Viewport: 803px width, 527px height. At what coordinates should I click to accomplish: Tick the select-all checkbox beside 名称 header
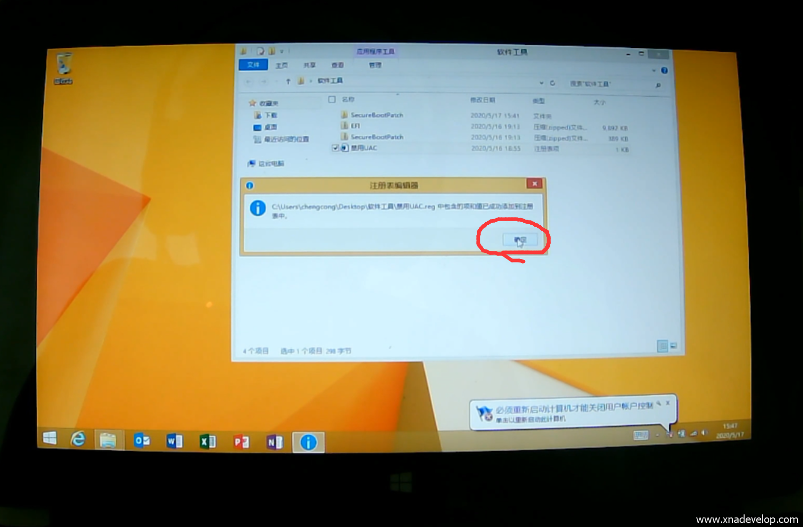pyautogui.click(x=332, y=99)
